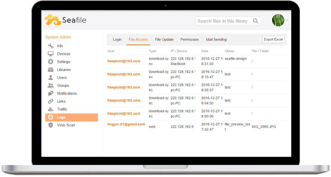Click the Seafile cloud logo

52,20
